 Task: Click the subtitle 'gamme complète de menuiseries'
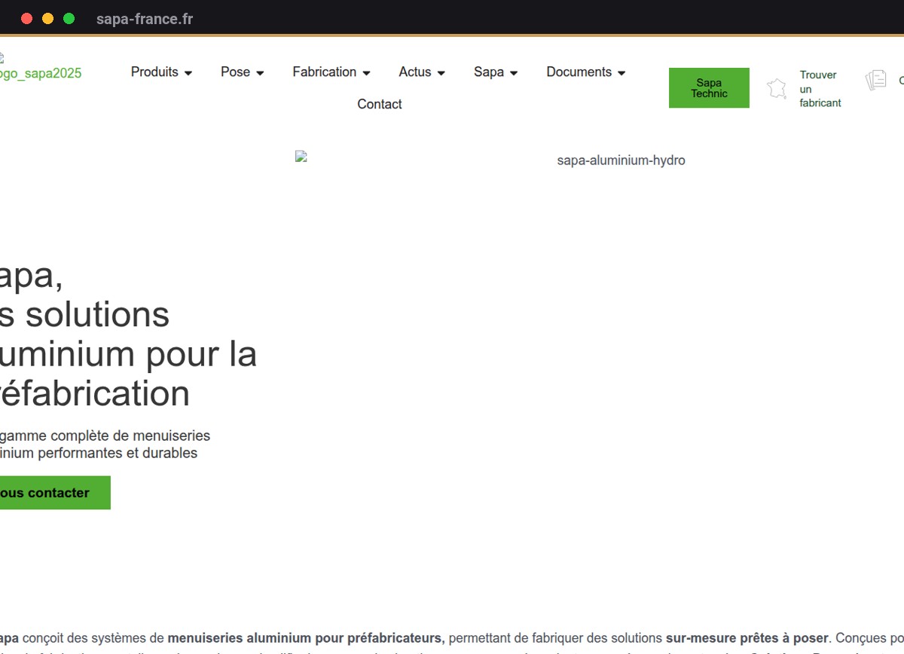105,435
